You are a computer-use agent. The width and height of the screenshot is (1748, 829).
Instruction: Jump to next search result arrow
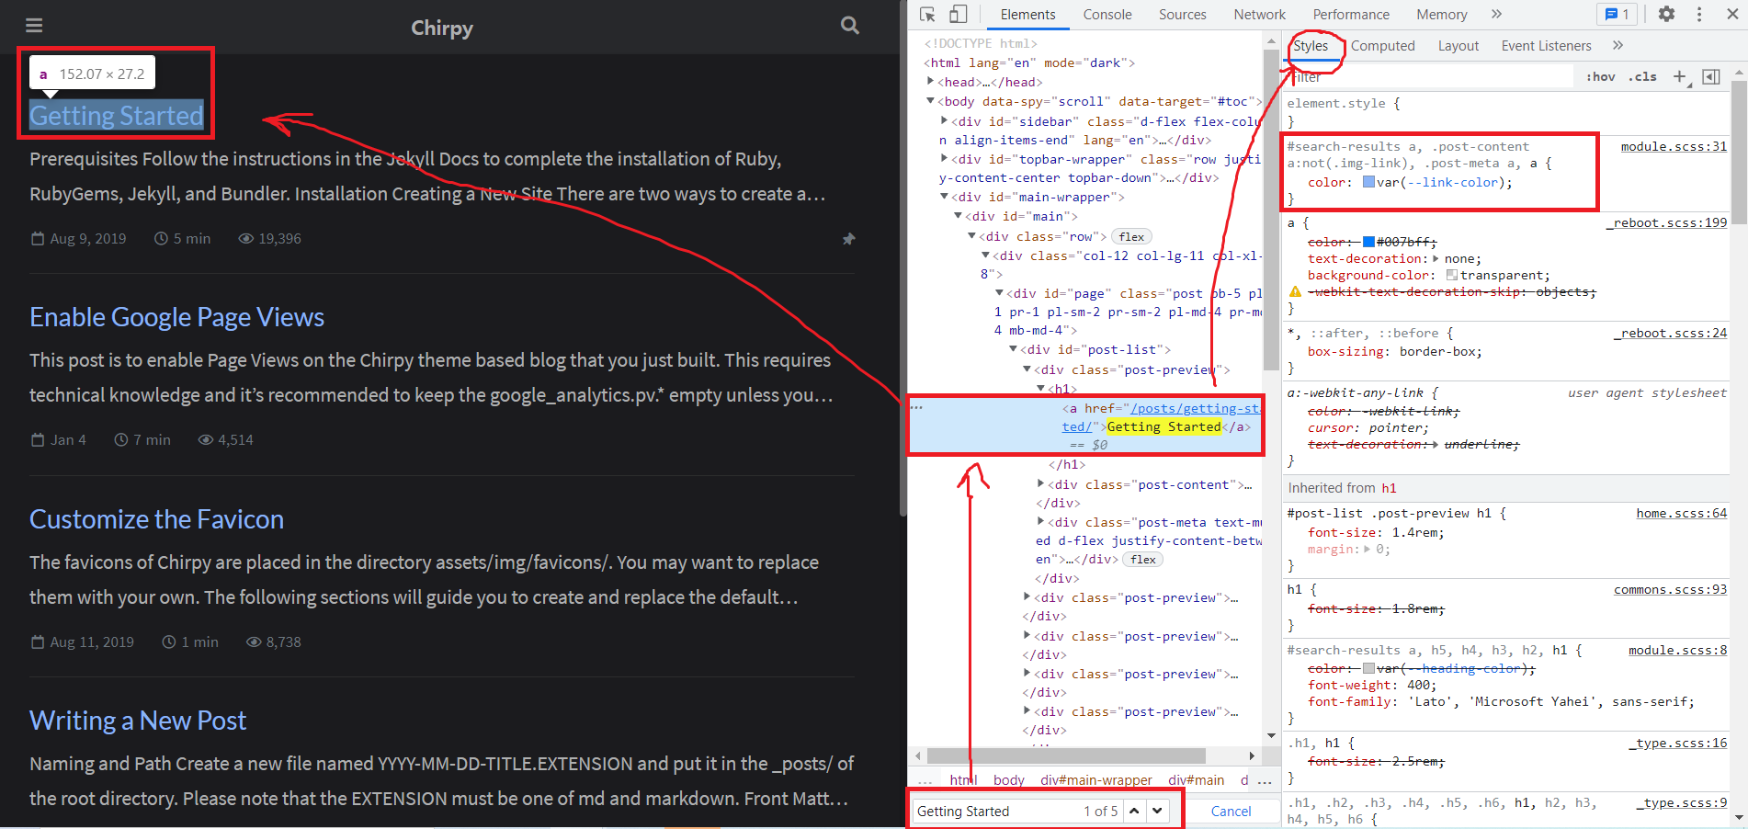coord(1157,811)
